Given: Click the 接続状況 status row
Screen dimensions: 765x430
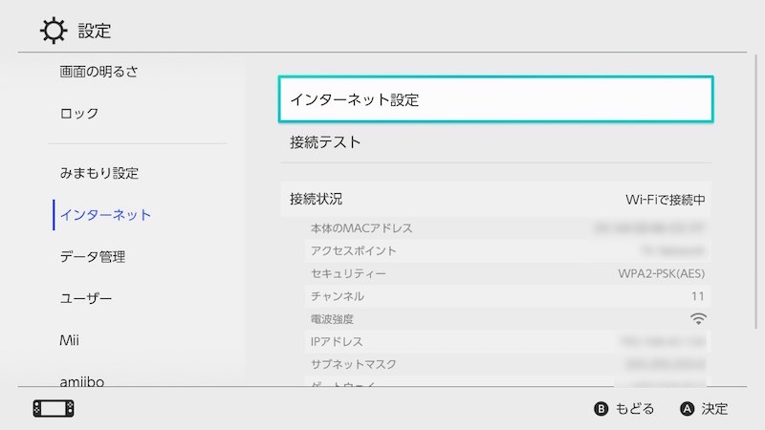Looking at the screenshot, I should click(x=495, y=200).
